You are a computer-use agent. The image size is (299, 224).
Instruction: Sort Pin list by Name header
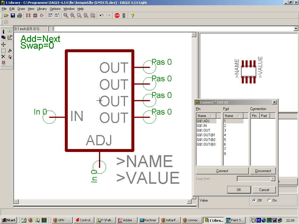pyautogui.click(x=206, y=116)
